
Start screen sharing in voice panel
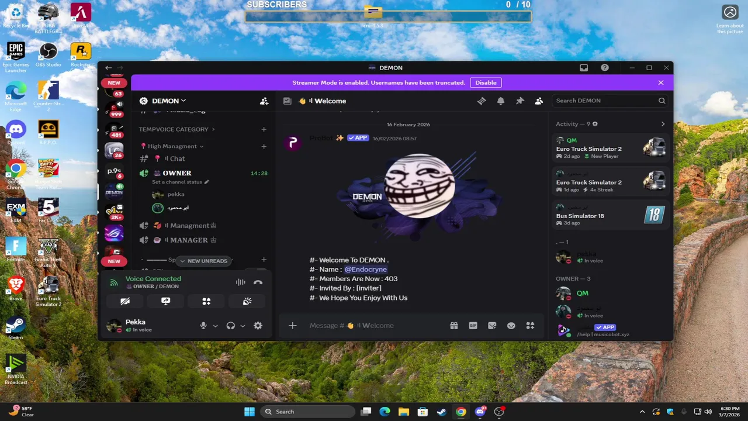click(x=166, y=301)
